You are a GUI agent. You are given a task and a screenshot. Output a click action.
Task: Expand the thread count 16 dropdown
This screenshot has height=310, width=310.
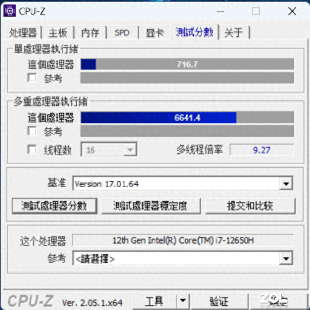(x=130, y=150)
